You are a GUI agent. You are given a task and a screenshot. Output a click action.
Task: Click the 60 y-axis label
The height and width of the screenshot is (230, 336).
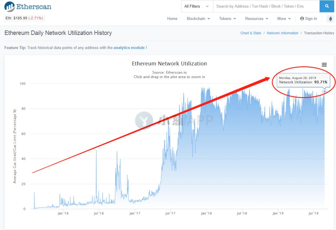(23, 134)
